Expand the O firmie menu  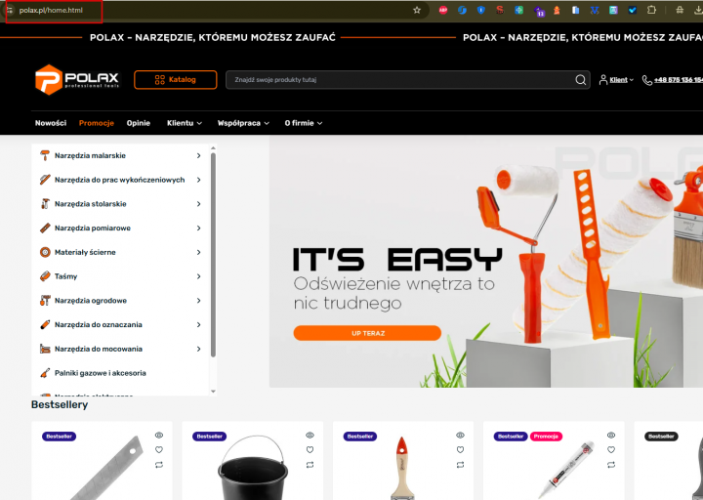point(304,123)
